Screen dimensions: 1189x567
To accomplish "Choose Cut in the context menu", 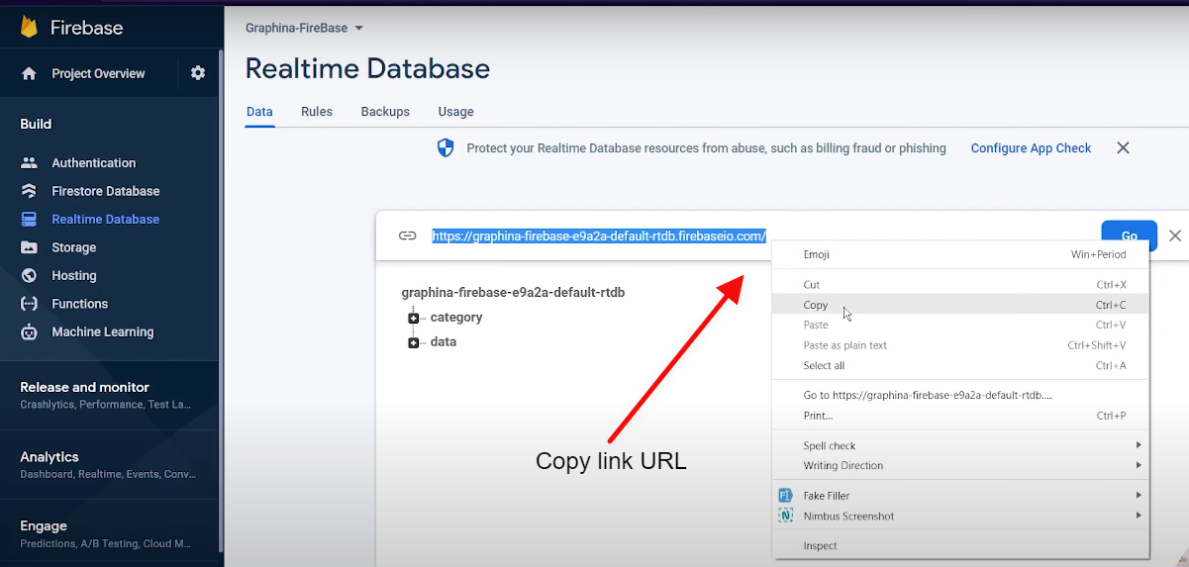I will click(x=960, y=284).
